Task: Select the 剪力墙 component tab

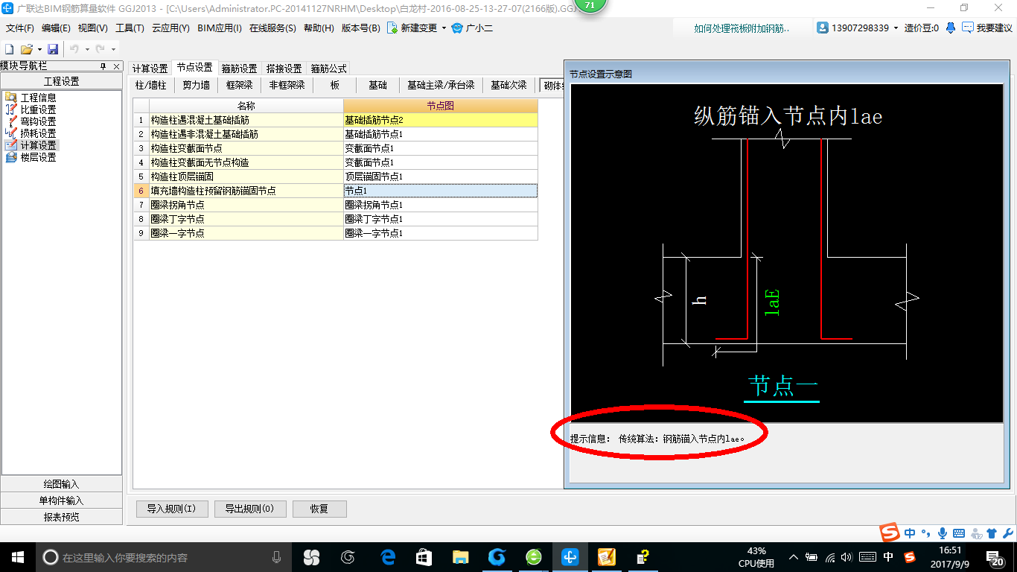Action: tap(197, 85)
